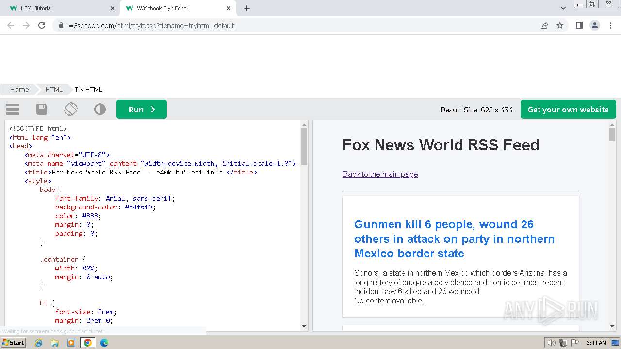Close the HTML Tutorial tab
The width and height of the screenshot is (621, 349).
tap(113, 8)
